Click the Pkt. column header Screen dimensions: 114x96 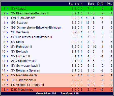(109, 4)
